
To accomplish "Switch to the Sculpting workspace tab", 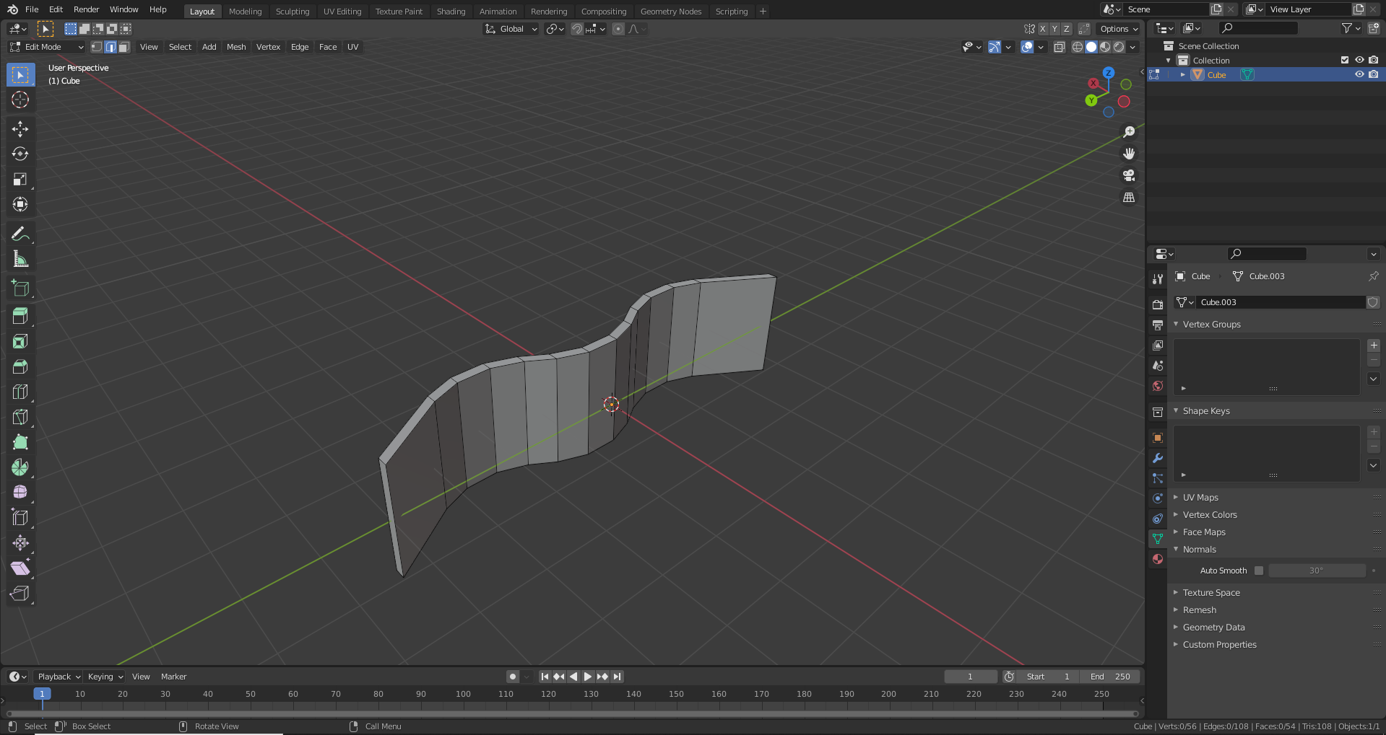I will point(293,12).
